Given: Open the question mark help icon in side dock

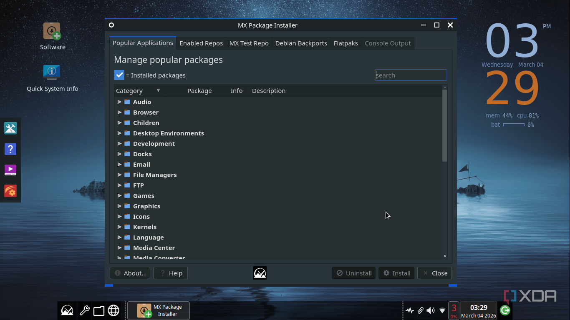Looking at the screenshot, I should tap(10, 149).
